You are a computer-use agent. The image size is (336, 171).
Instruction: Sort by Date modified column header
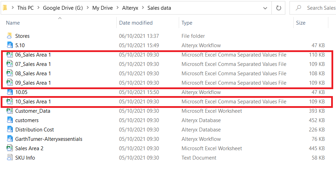[x=136, y=23]
